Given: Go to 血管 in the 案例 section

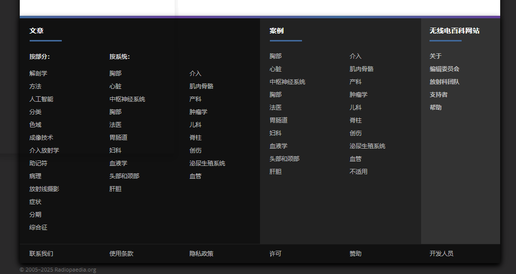Looking at the screenshot, I should [x=356, y=158].
